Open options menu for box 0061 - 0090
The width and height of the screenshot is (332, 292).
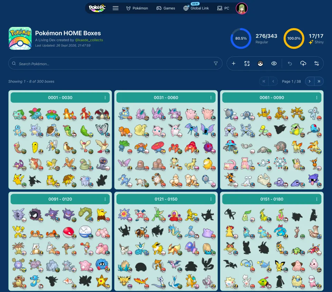[317, 98]
